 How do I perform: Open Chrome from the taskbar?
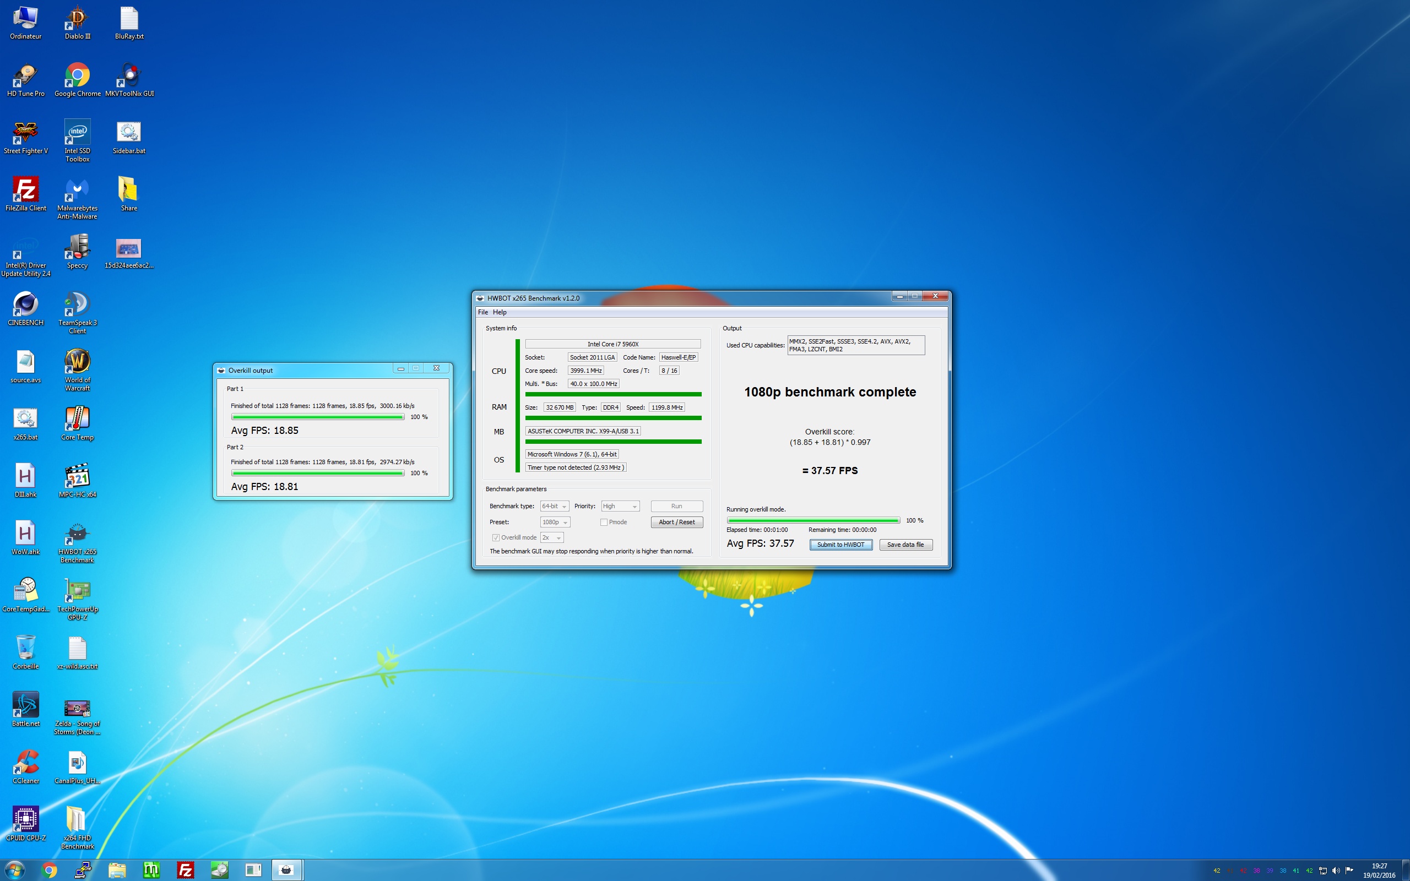(50, 871)
